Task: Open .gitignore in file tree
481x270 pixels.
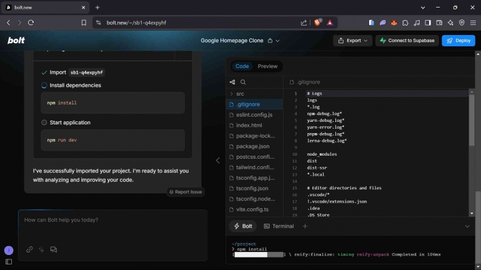Action: coord(254,104)
